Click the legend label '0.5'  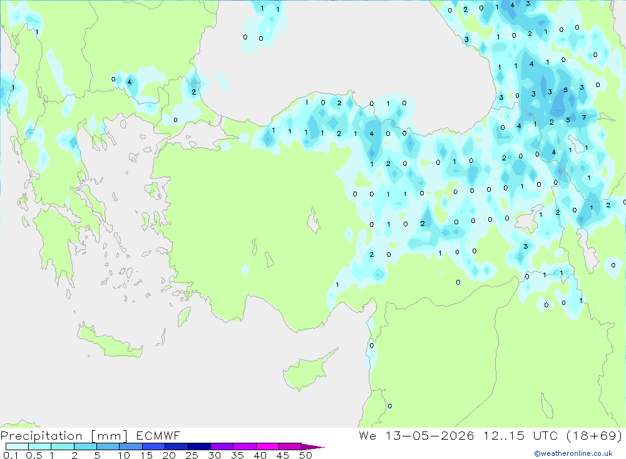point(34,455)
